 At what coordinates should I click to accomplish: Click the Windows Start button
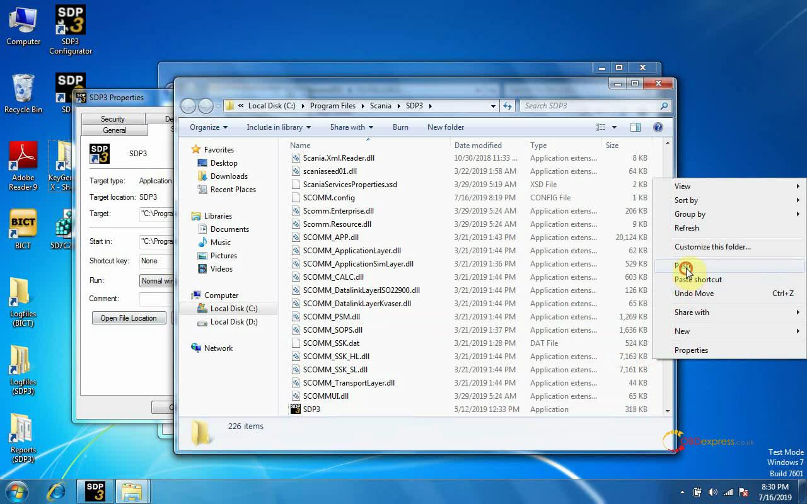pos(17,491)
